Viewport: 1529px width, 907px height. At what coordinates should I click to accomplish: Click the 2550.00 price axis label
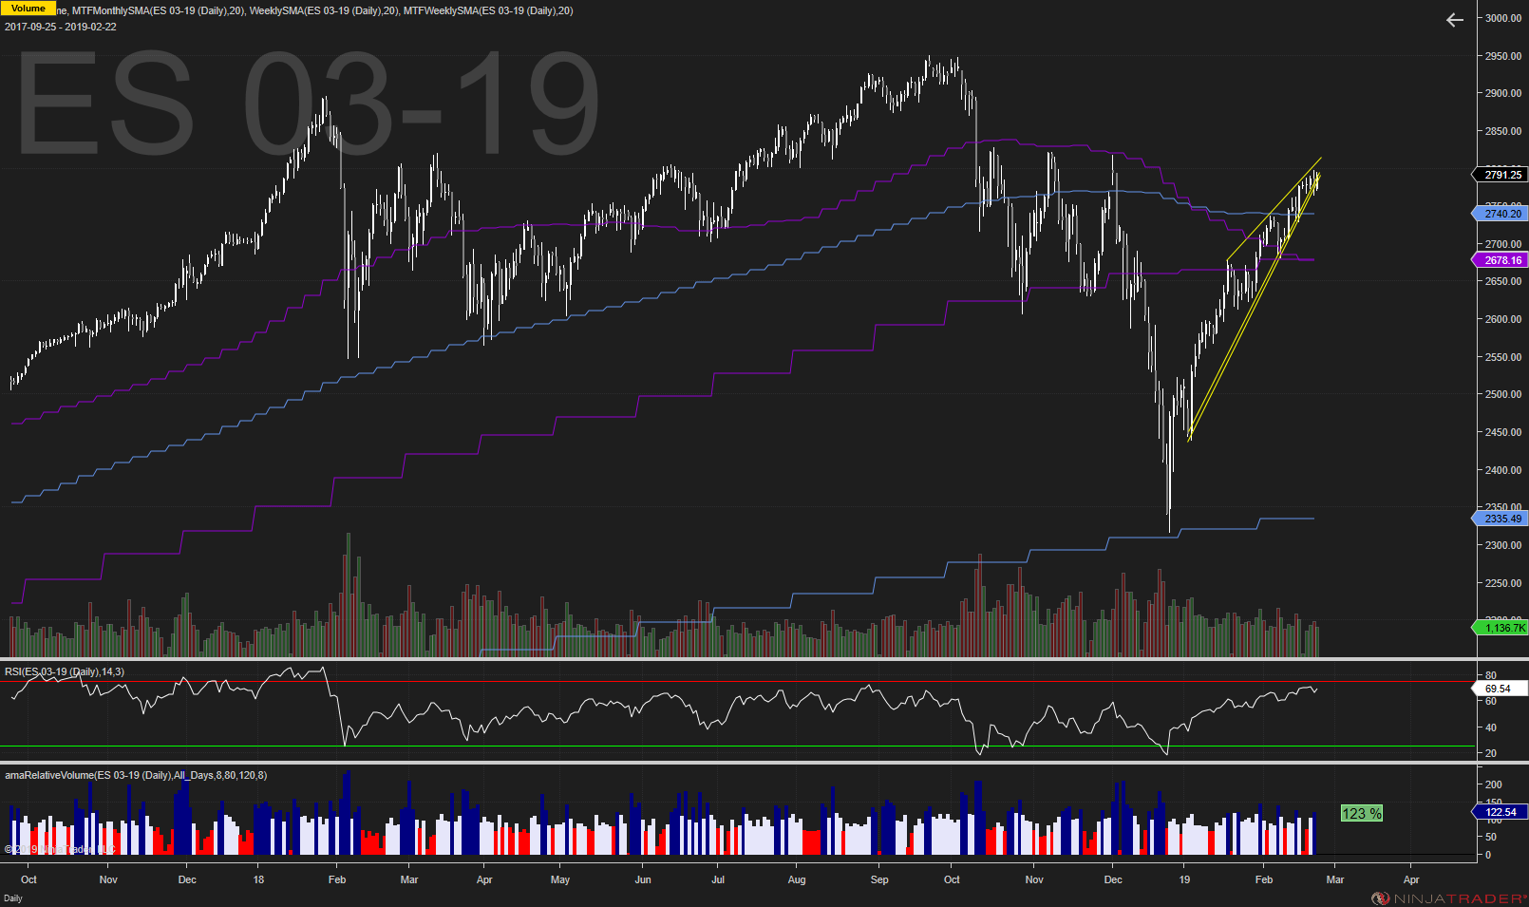click(x=1503, y=357)
